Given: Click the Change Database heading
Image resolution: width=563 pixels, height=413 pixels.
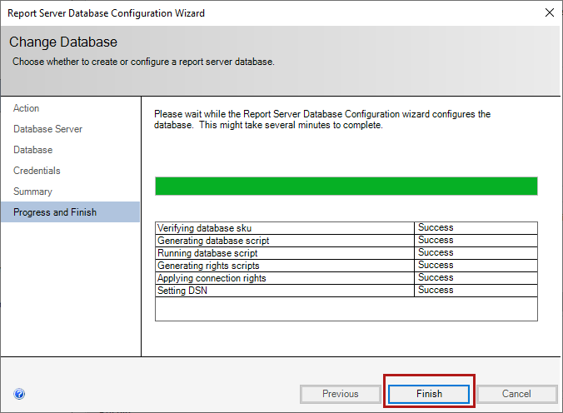Looking at the screenshot, I should pos(63,42).
